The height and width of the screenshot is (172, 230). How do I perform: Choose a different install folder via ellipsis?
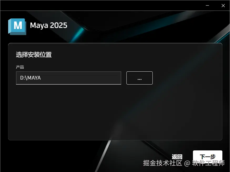140,78
